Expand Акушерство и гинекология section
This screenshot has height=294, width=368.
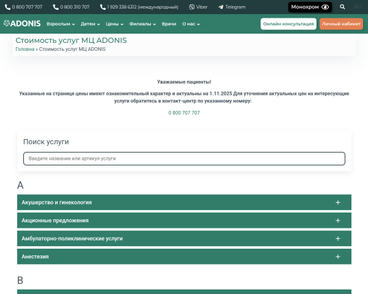click(x=184, y=202)
